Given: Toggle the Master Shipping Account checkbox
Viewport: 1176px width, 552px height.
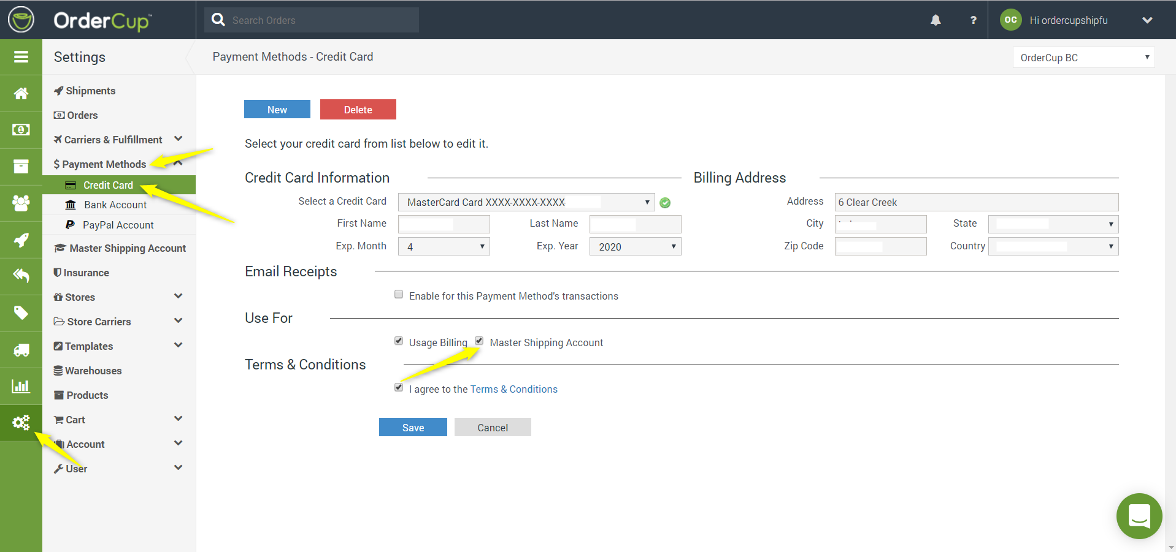Looking at the screenshot, I should pos(479,341).
